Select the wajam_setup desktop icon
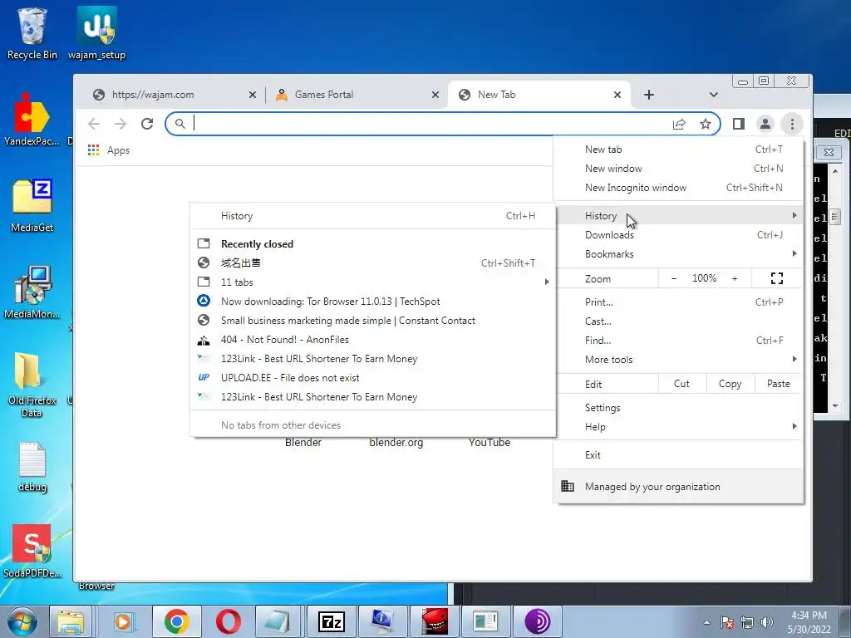851x638 pixels. point(96,33)
